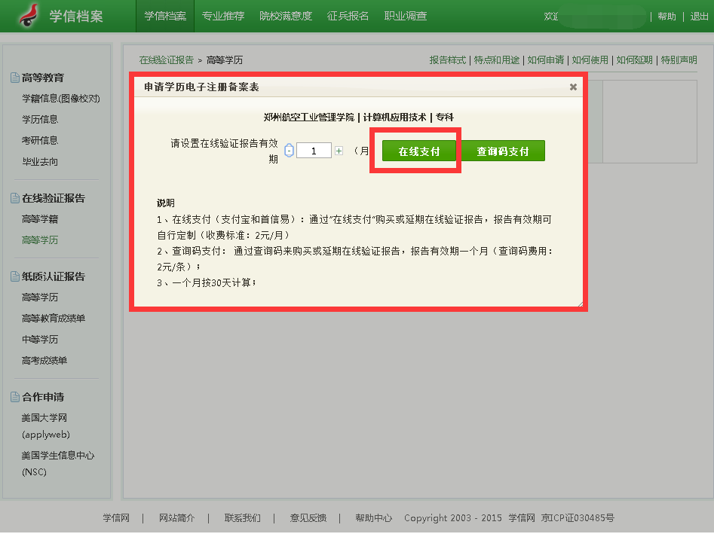Click the 学信档案 bird logo icon
This screenshot has height=534, width=714.
29,15
